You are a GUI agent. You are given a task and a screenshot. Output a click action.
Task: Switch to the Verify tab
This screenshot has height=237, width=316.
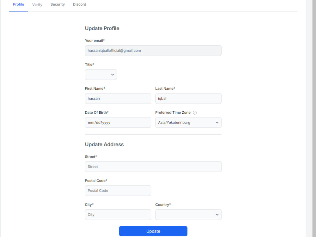[x=37, y=4]
